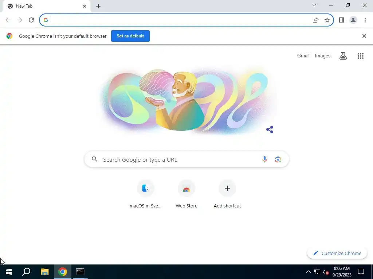Bookmark this tab with the star icon

pyautogui.click(x=327, y=20)
